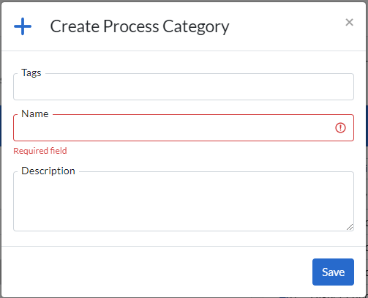Image resolution: width=368 pixels, height=298 pixels.
Task: Click the Tags field label
Action: 31,72
